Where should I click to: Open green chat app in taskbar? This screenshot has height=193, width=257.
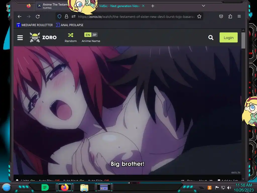pyautogui.click(x=45, y=187)
